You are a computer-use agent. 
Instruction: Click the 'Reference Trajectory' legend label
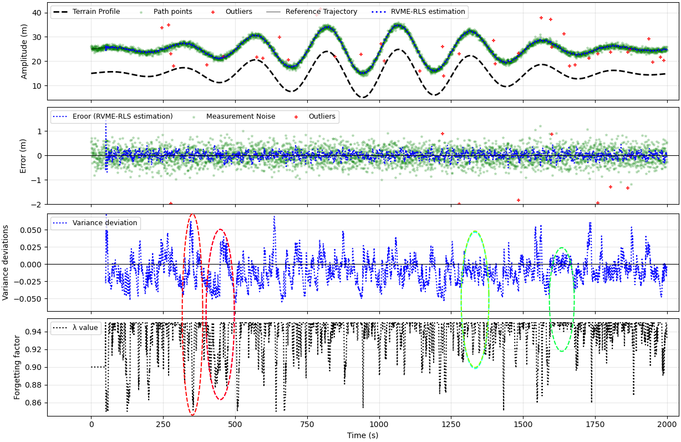[322, 12]
